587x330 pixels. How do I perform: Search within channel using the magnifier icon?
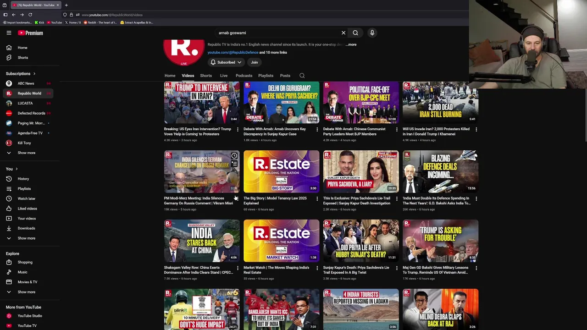302,76
